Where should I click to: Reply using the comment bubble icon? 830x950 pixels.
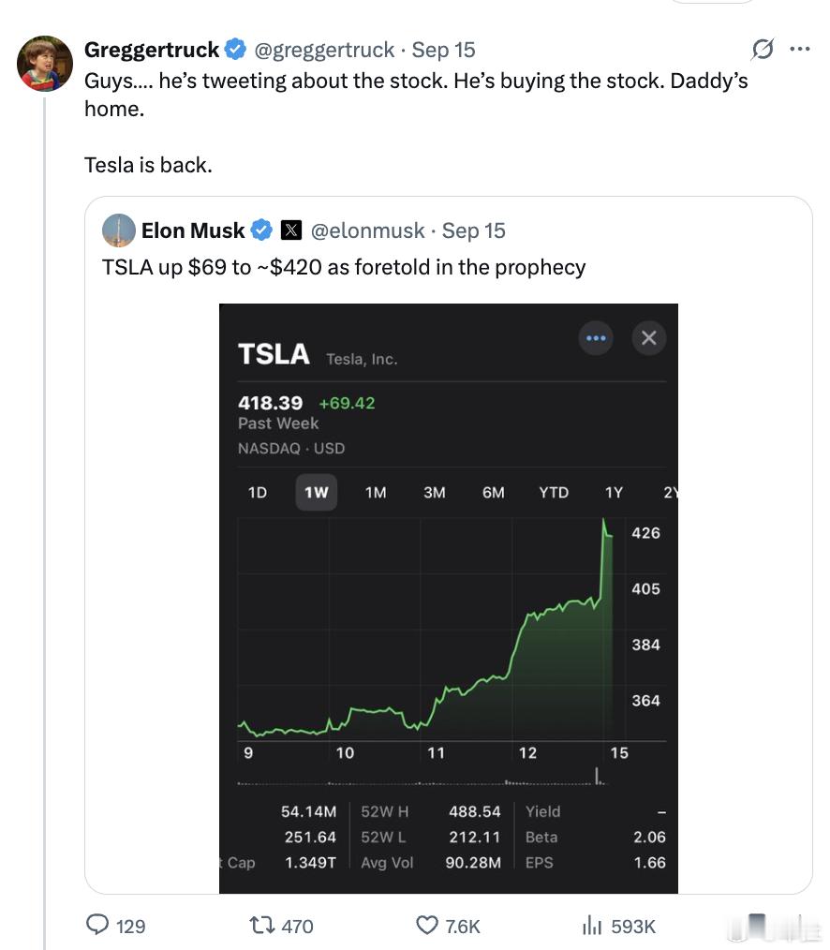click(97, 925)
